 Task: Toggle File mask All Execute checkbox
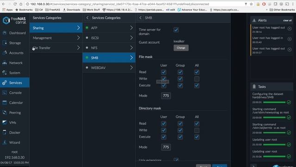197,85
